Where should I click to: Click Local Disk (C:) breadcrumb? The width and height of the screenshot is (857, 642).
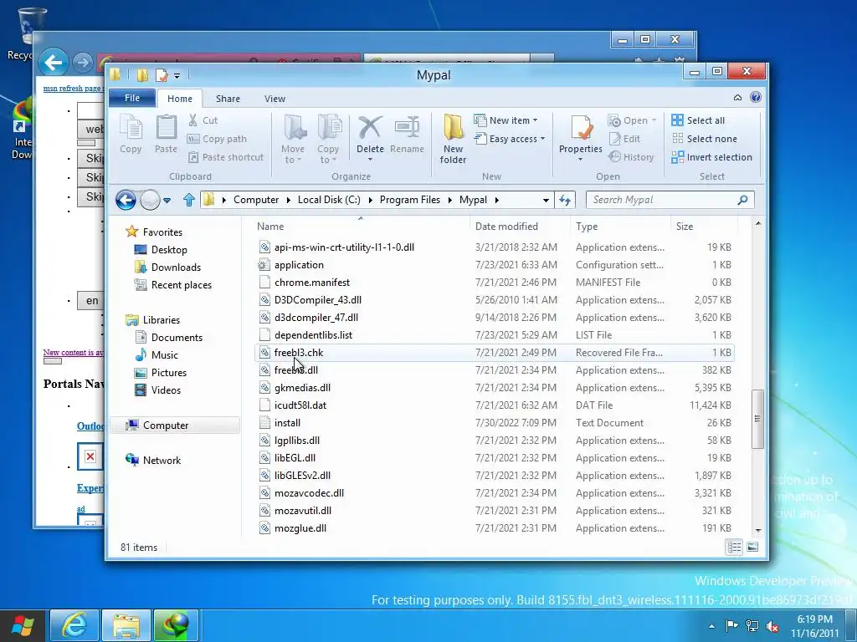329,200
